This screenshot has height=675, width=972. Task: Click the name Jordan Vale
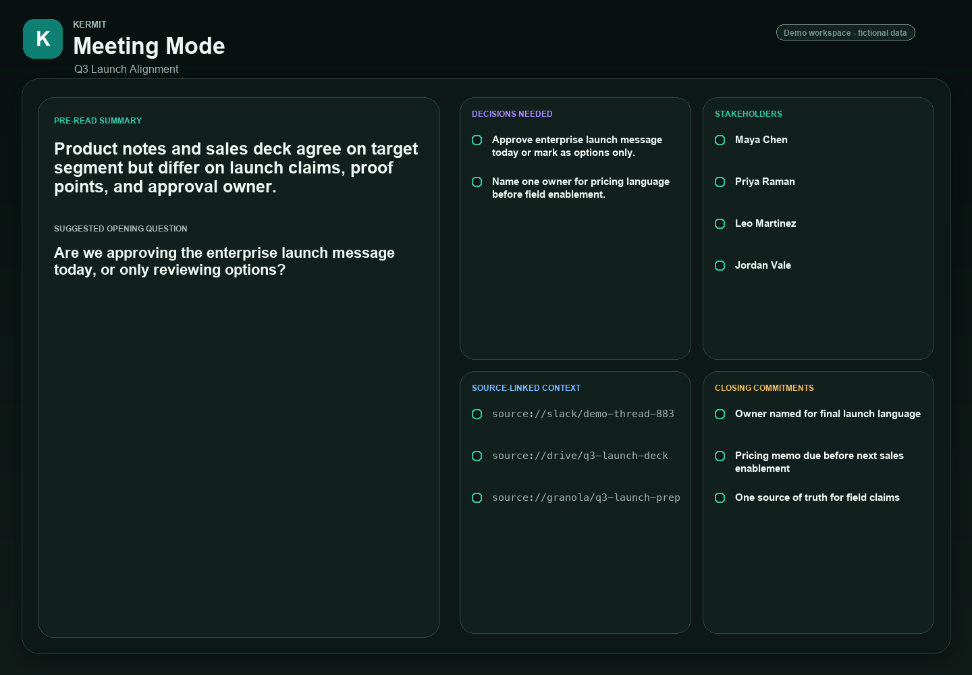pyautogui.click(x=763, y=265)
